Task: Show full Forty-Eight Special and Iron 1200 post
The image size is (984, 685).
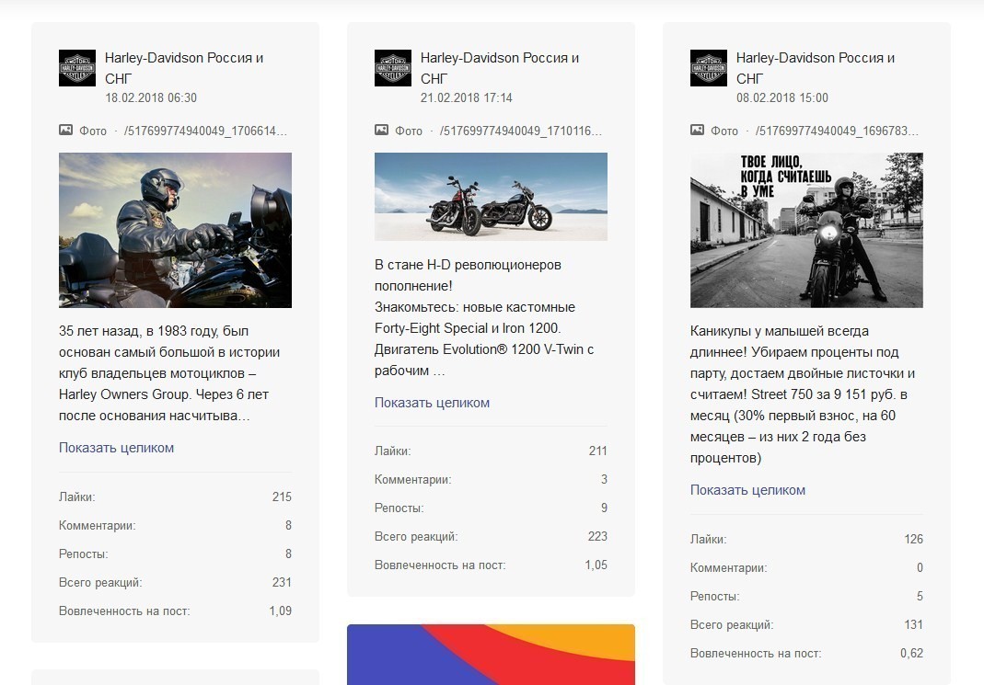Action: [x=432, y=403]
